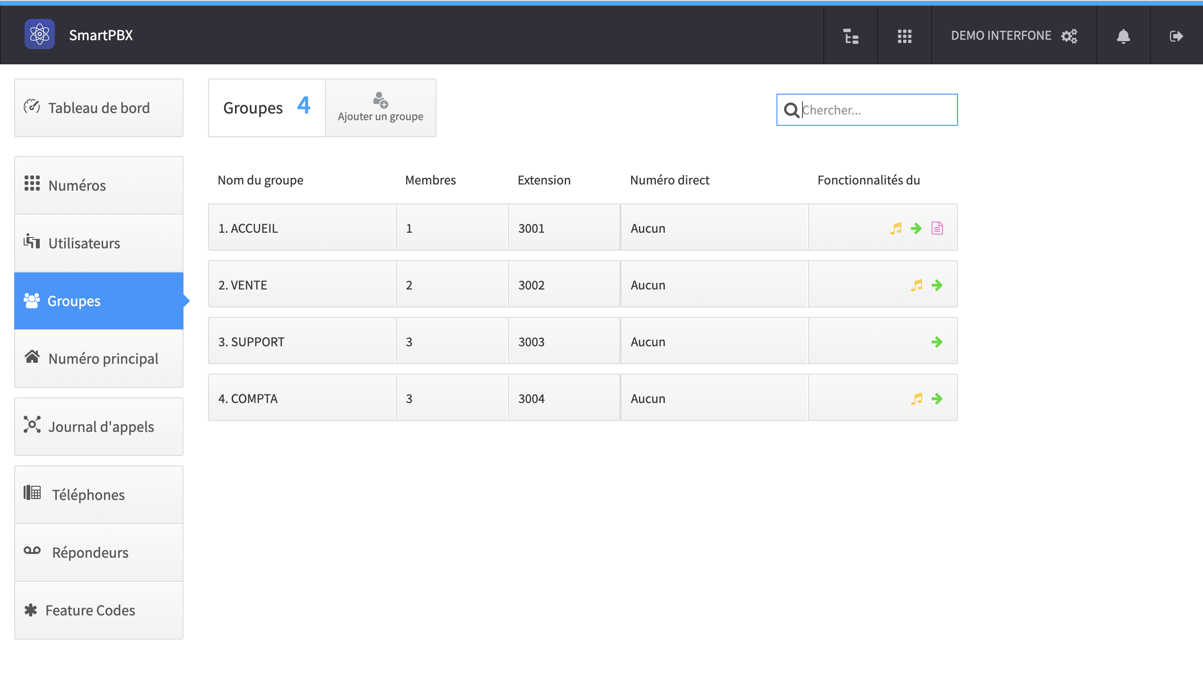Click Extension column header
This screenshot has height=684, width=1203.
[x=544, y=180]
